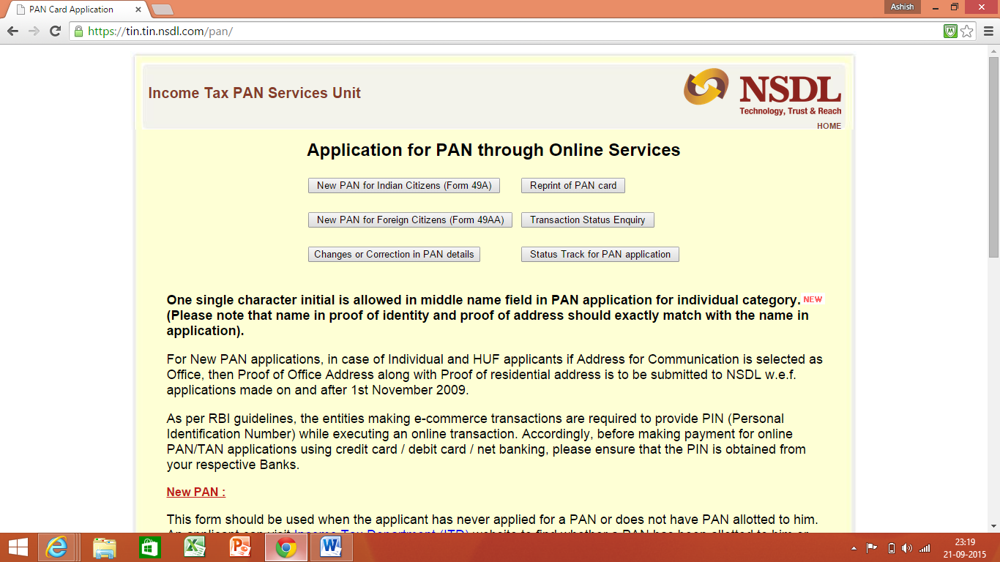The height and width of the screenshot is (562, 1000).
Task: Open the taskbar clock showing 23:19
Action: tap(965, 547)
